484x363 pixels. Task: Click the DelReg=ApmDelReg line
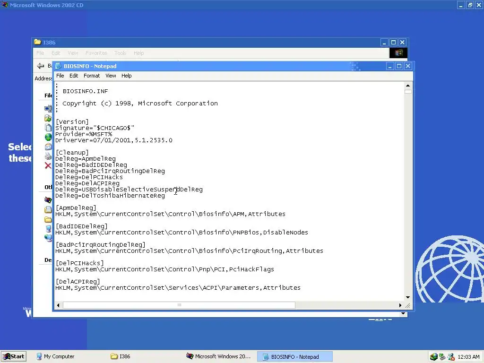point(86,159)
